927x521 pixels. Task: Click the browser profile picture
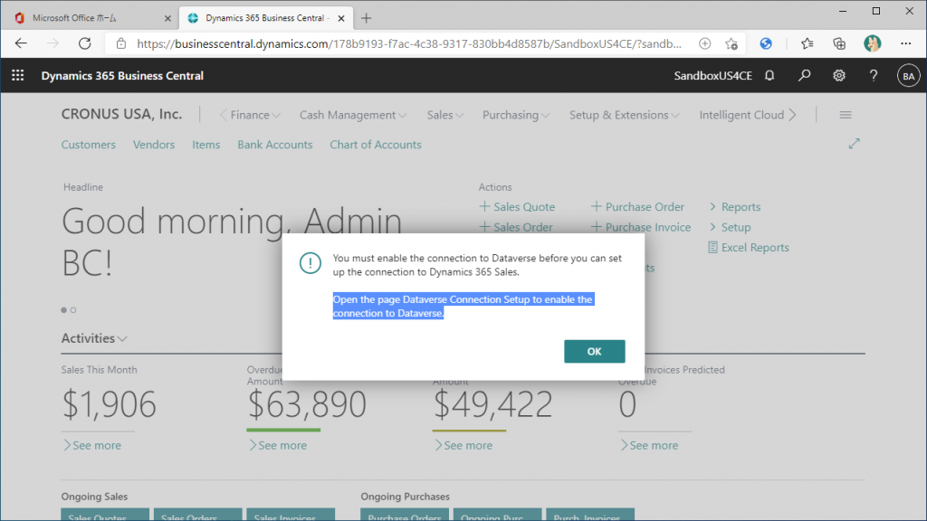(872, 43)
